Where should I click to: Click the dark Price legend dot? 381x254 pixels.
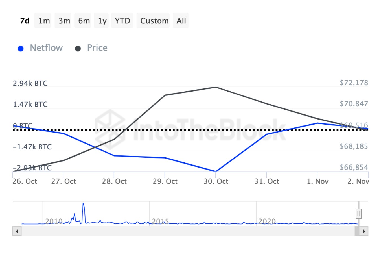[x=78, y=49]
